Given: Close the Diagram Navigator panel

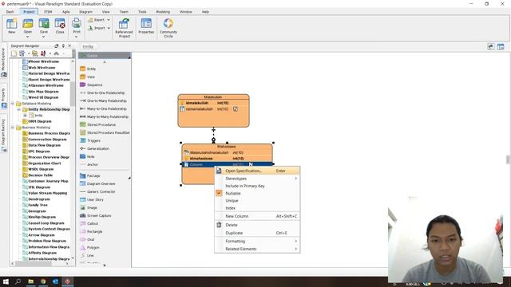Looking at the screenshot, I should [x=69, y=46].
